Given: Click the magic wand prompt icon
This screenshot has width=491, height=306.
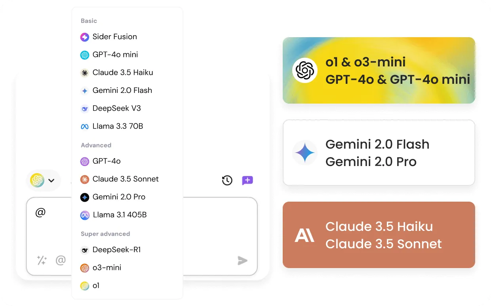Looking at the screenshot, I should click(x=42, y=260).
